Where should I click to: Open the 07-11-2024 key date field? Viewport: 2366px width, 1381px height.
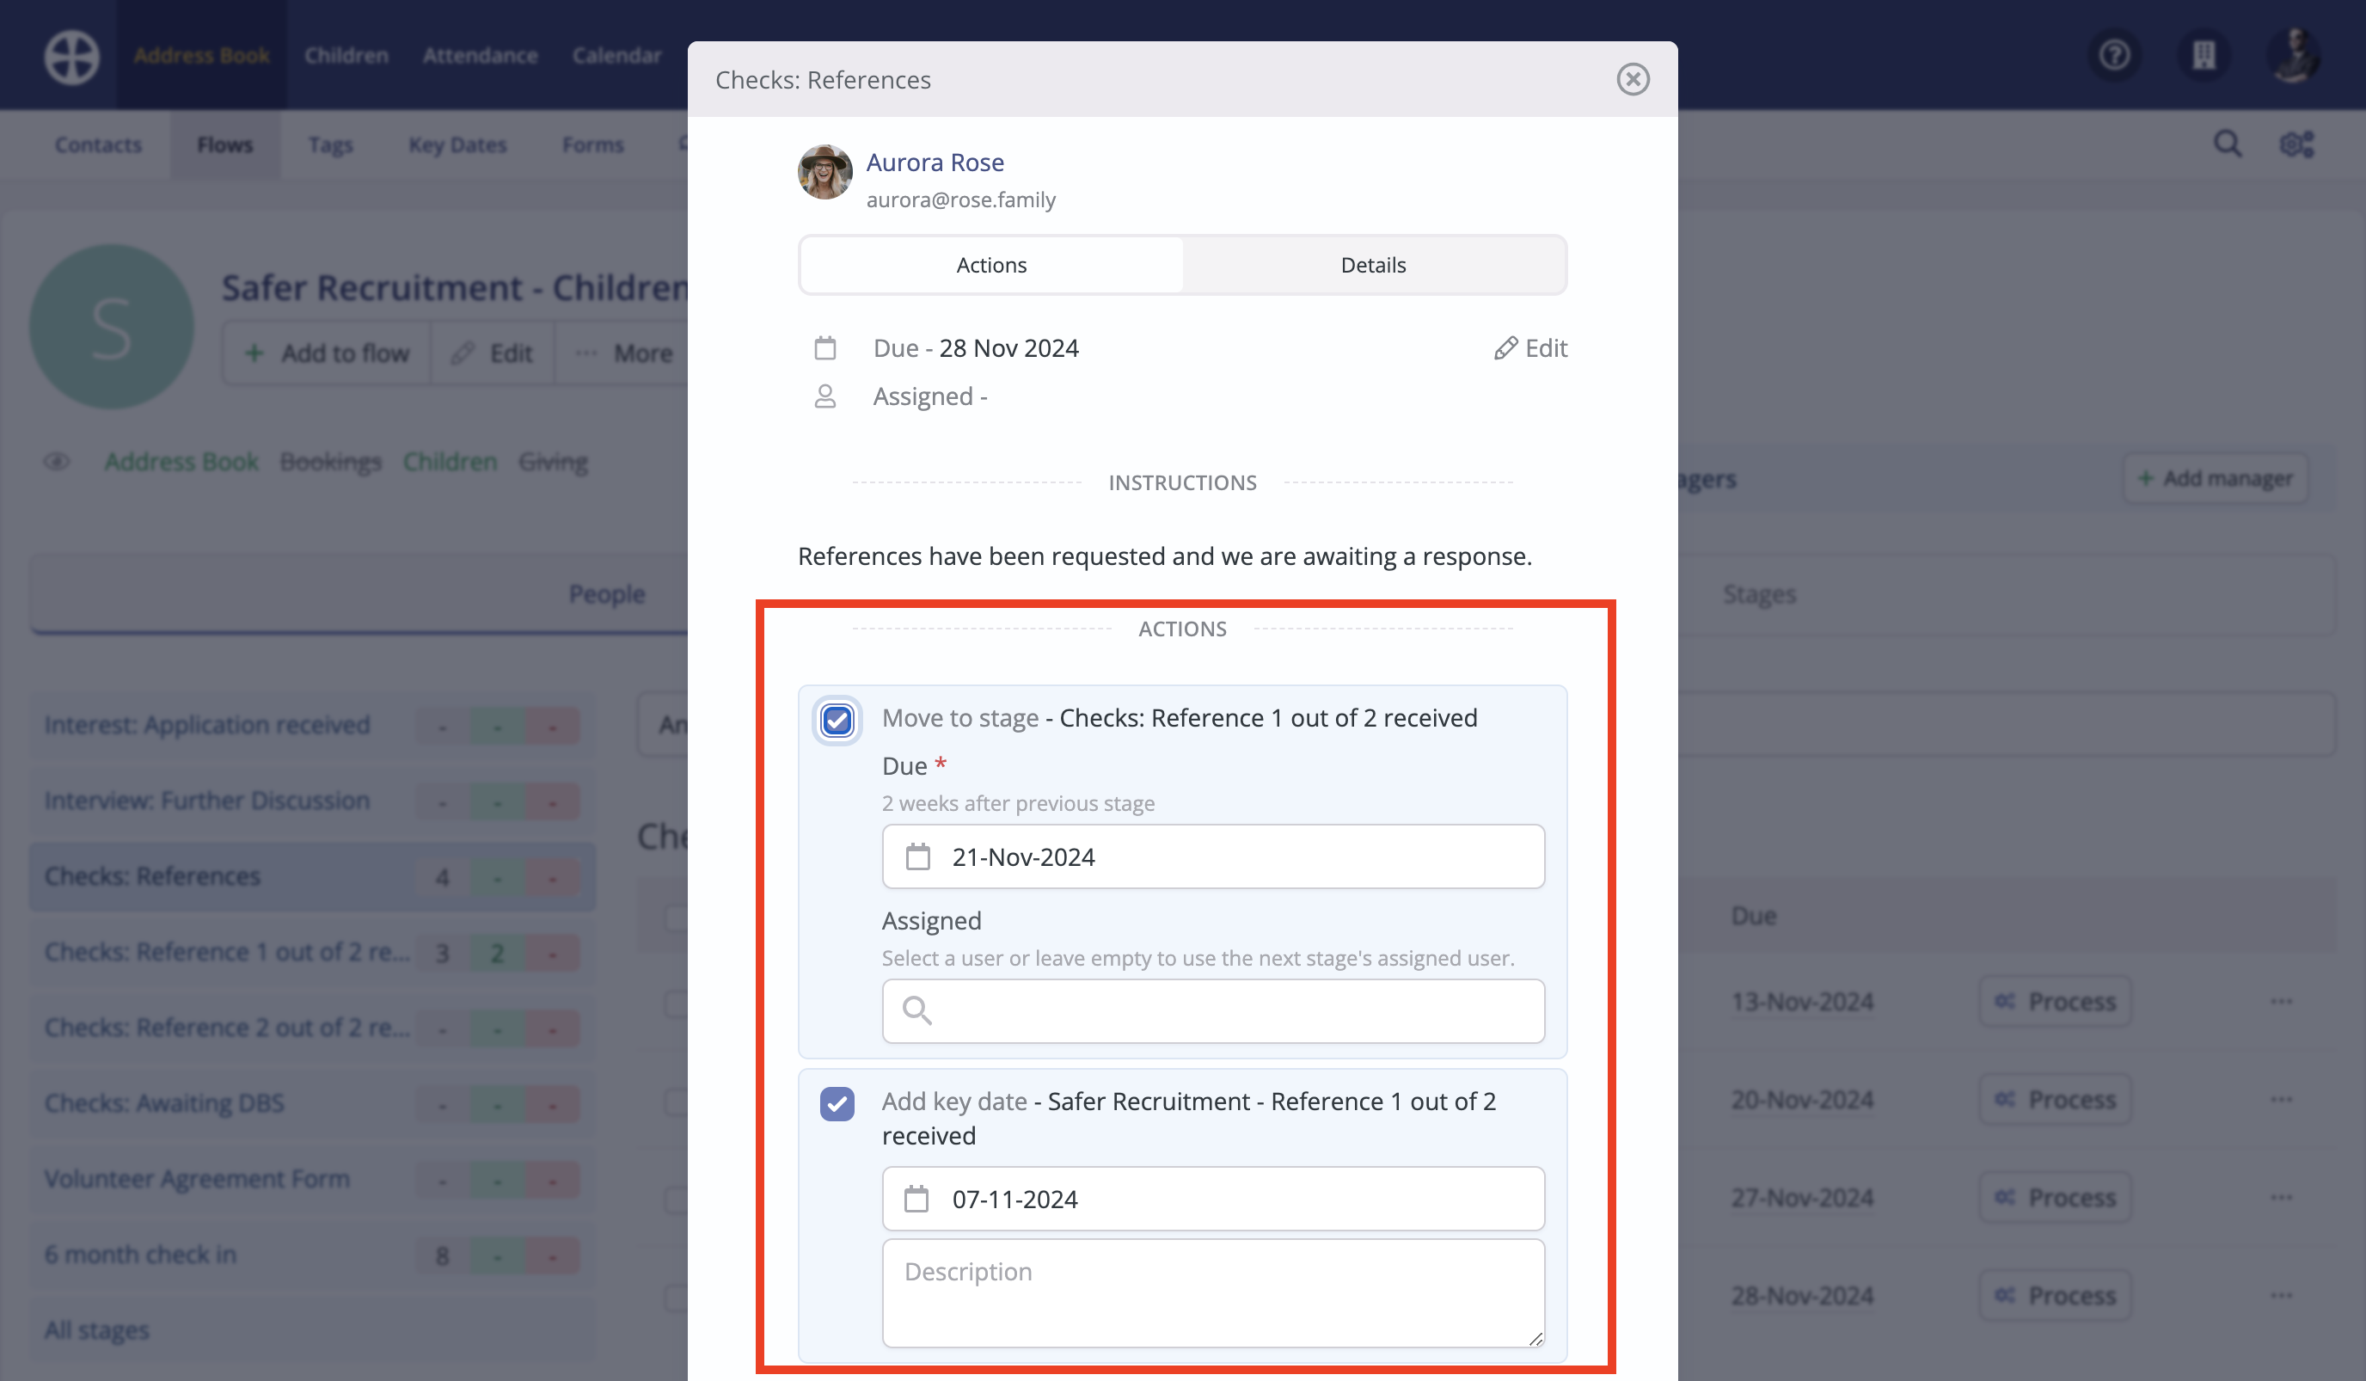pos(1213,1199)
